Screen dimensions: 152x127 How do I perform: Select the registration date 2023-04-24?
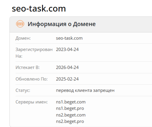pos(67,50)
